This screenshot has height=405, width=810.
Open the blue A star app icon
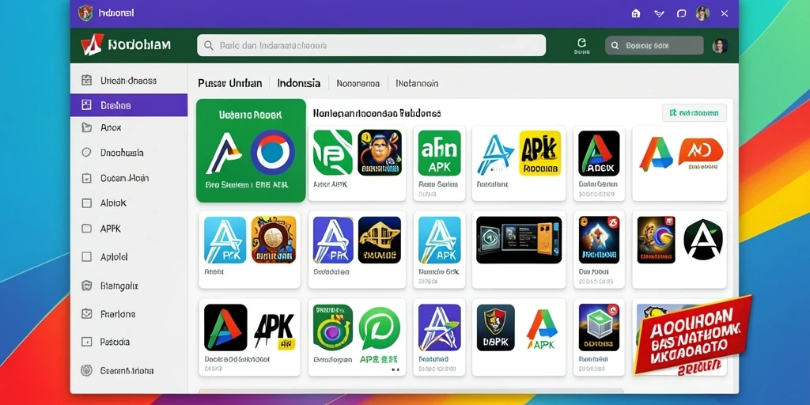[x=495, y=153]
